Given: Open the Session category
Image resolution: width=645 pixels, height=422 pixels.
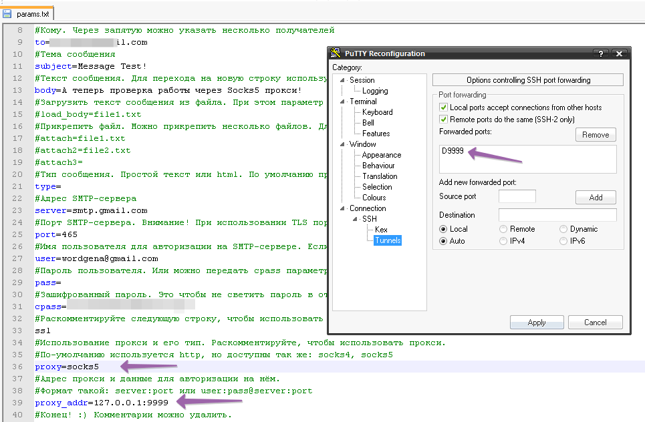Looking at the screenshot, I should 362,80.
